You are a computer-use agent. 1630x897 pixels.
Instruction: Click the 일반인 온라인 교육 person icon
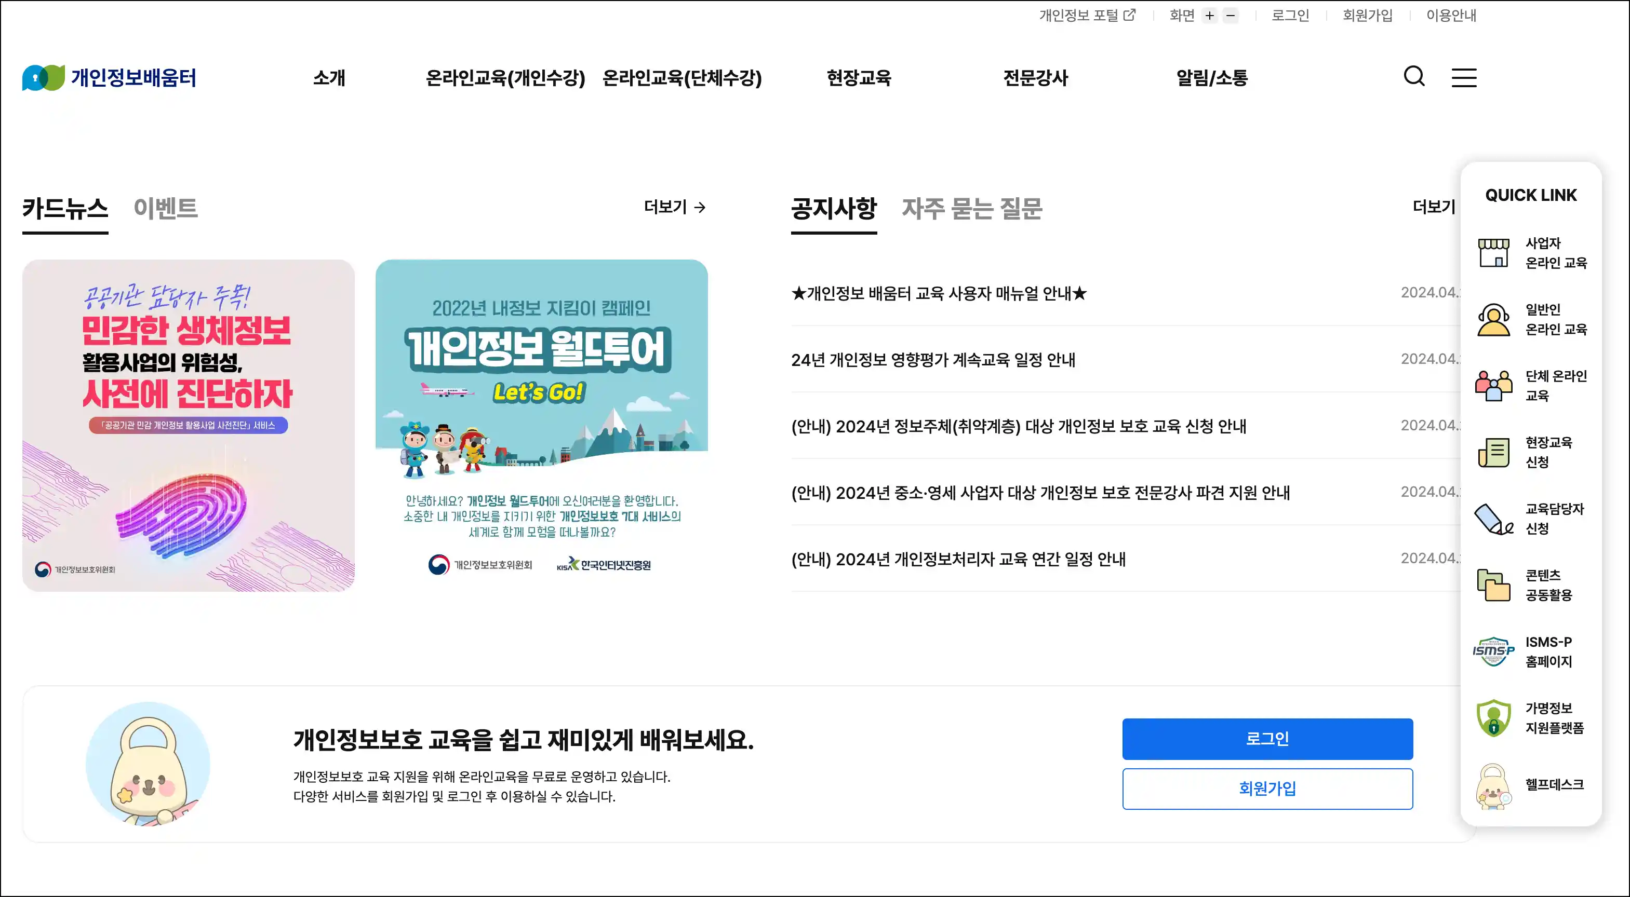(x=1493, y=319)
